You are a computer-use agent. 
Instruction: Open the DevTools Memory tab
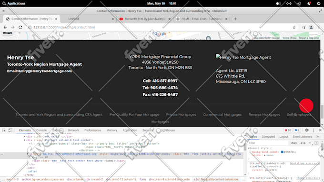click(x=111, y=131)
